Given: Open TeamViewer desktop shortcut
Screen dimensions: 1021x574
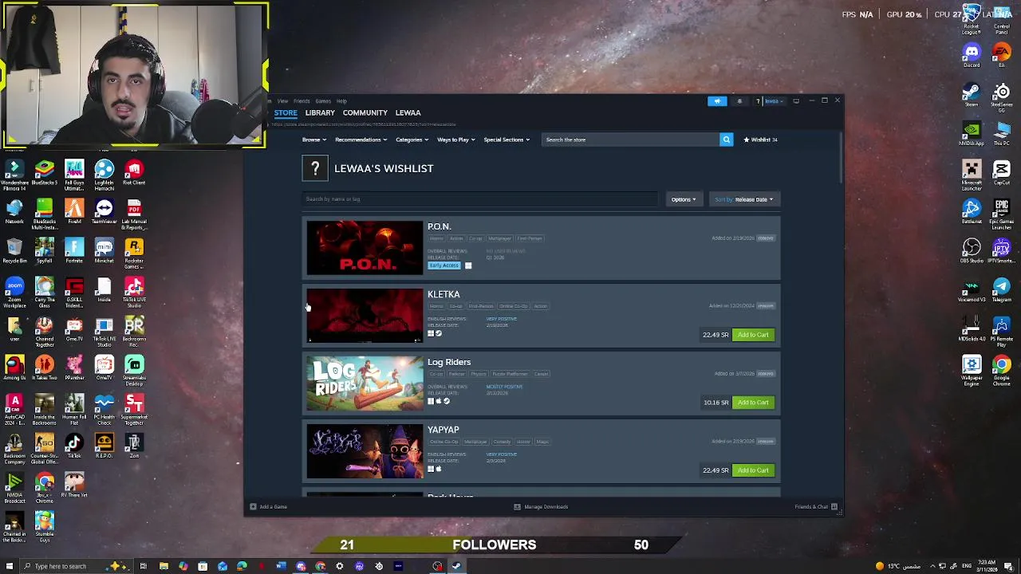Looking at the screenshot, I should pyautogui.click(x=104, y=212).
